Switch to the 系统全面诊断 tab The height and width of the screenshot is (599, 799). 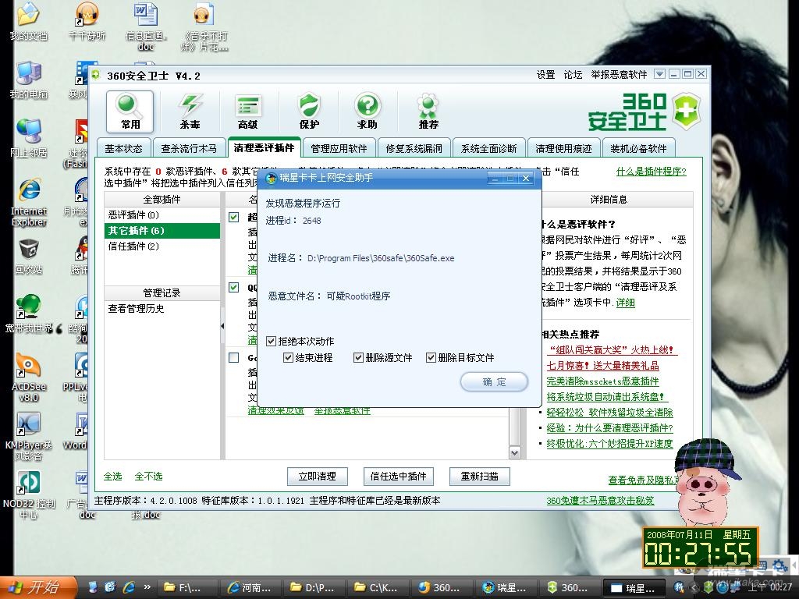point(488,148)
